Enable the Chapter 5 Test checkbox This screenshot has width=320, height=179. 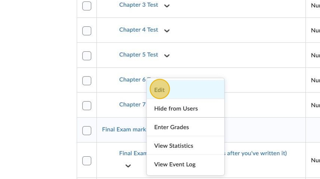(x=87, y=56)
